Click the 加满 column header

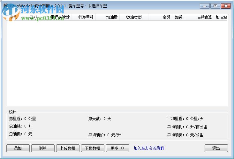point(179,17)
